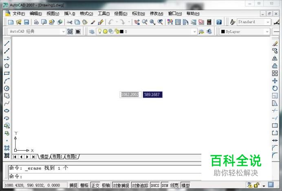The image size is (282, 191).
Task: Click the Erase tool icon
Action: coord(275,43)
